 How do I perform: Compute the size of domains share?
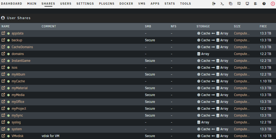pos(241,54)
